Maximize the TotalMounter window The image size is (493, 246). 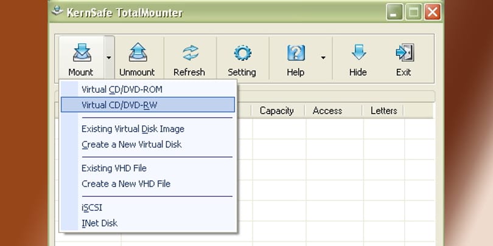click(x=413, y=12)
